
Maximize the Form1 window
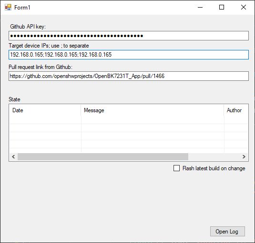tap(222, 7)
